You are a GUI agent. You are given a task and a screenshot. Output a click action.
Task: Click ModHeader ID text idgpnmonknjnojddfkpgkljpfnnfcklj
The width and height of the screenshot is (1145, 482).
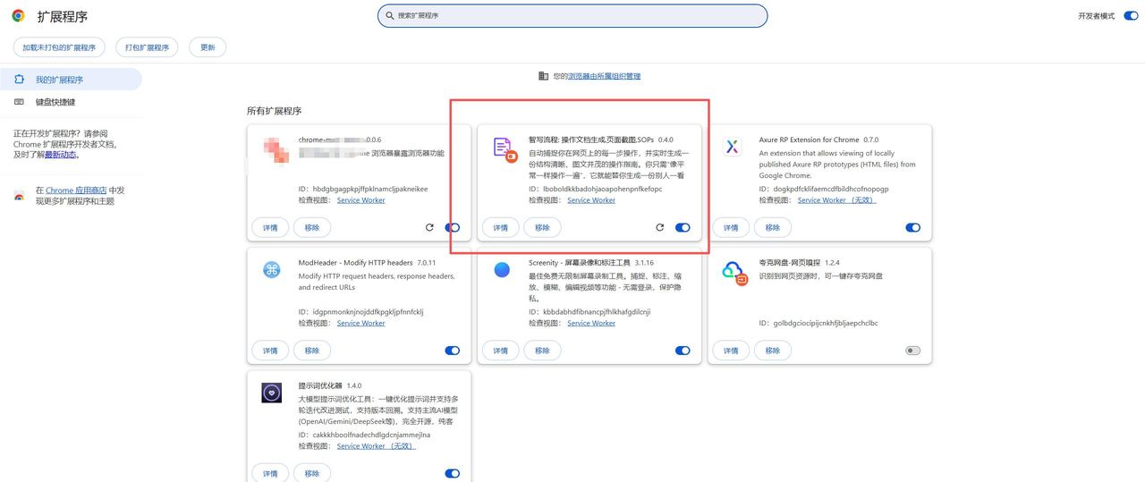[x=368, y=312]
